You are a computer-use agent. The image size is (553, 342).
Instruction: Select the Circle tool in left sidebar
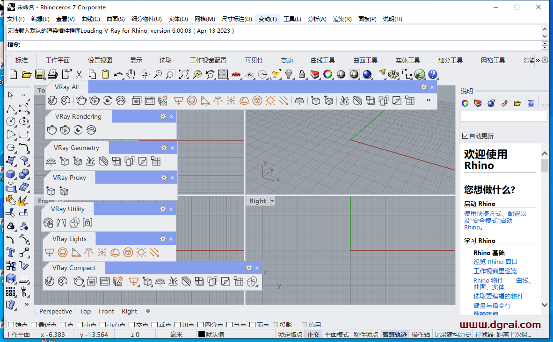[11, 121]
